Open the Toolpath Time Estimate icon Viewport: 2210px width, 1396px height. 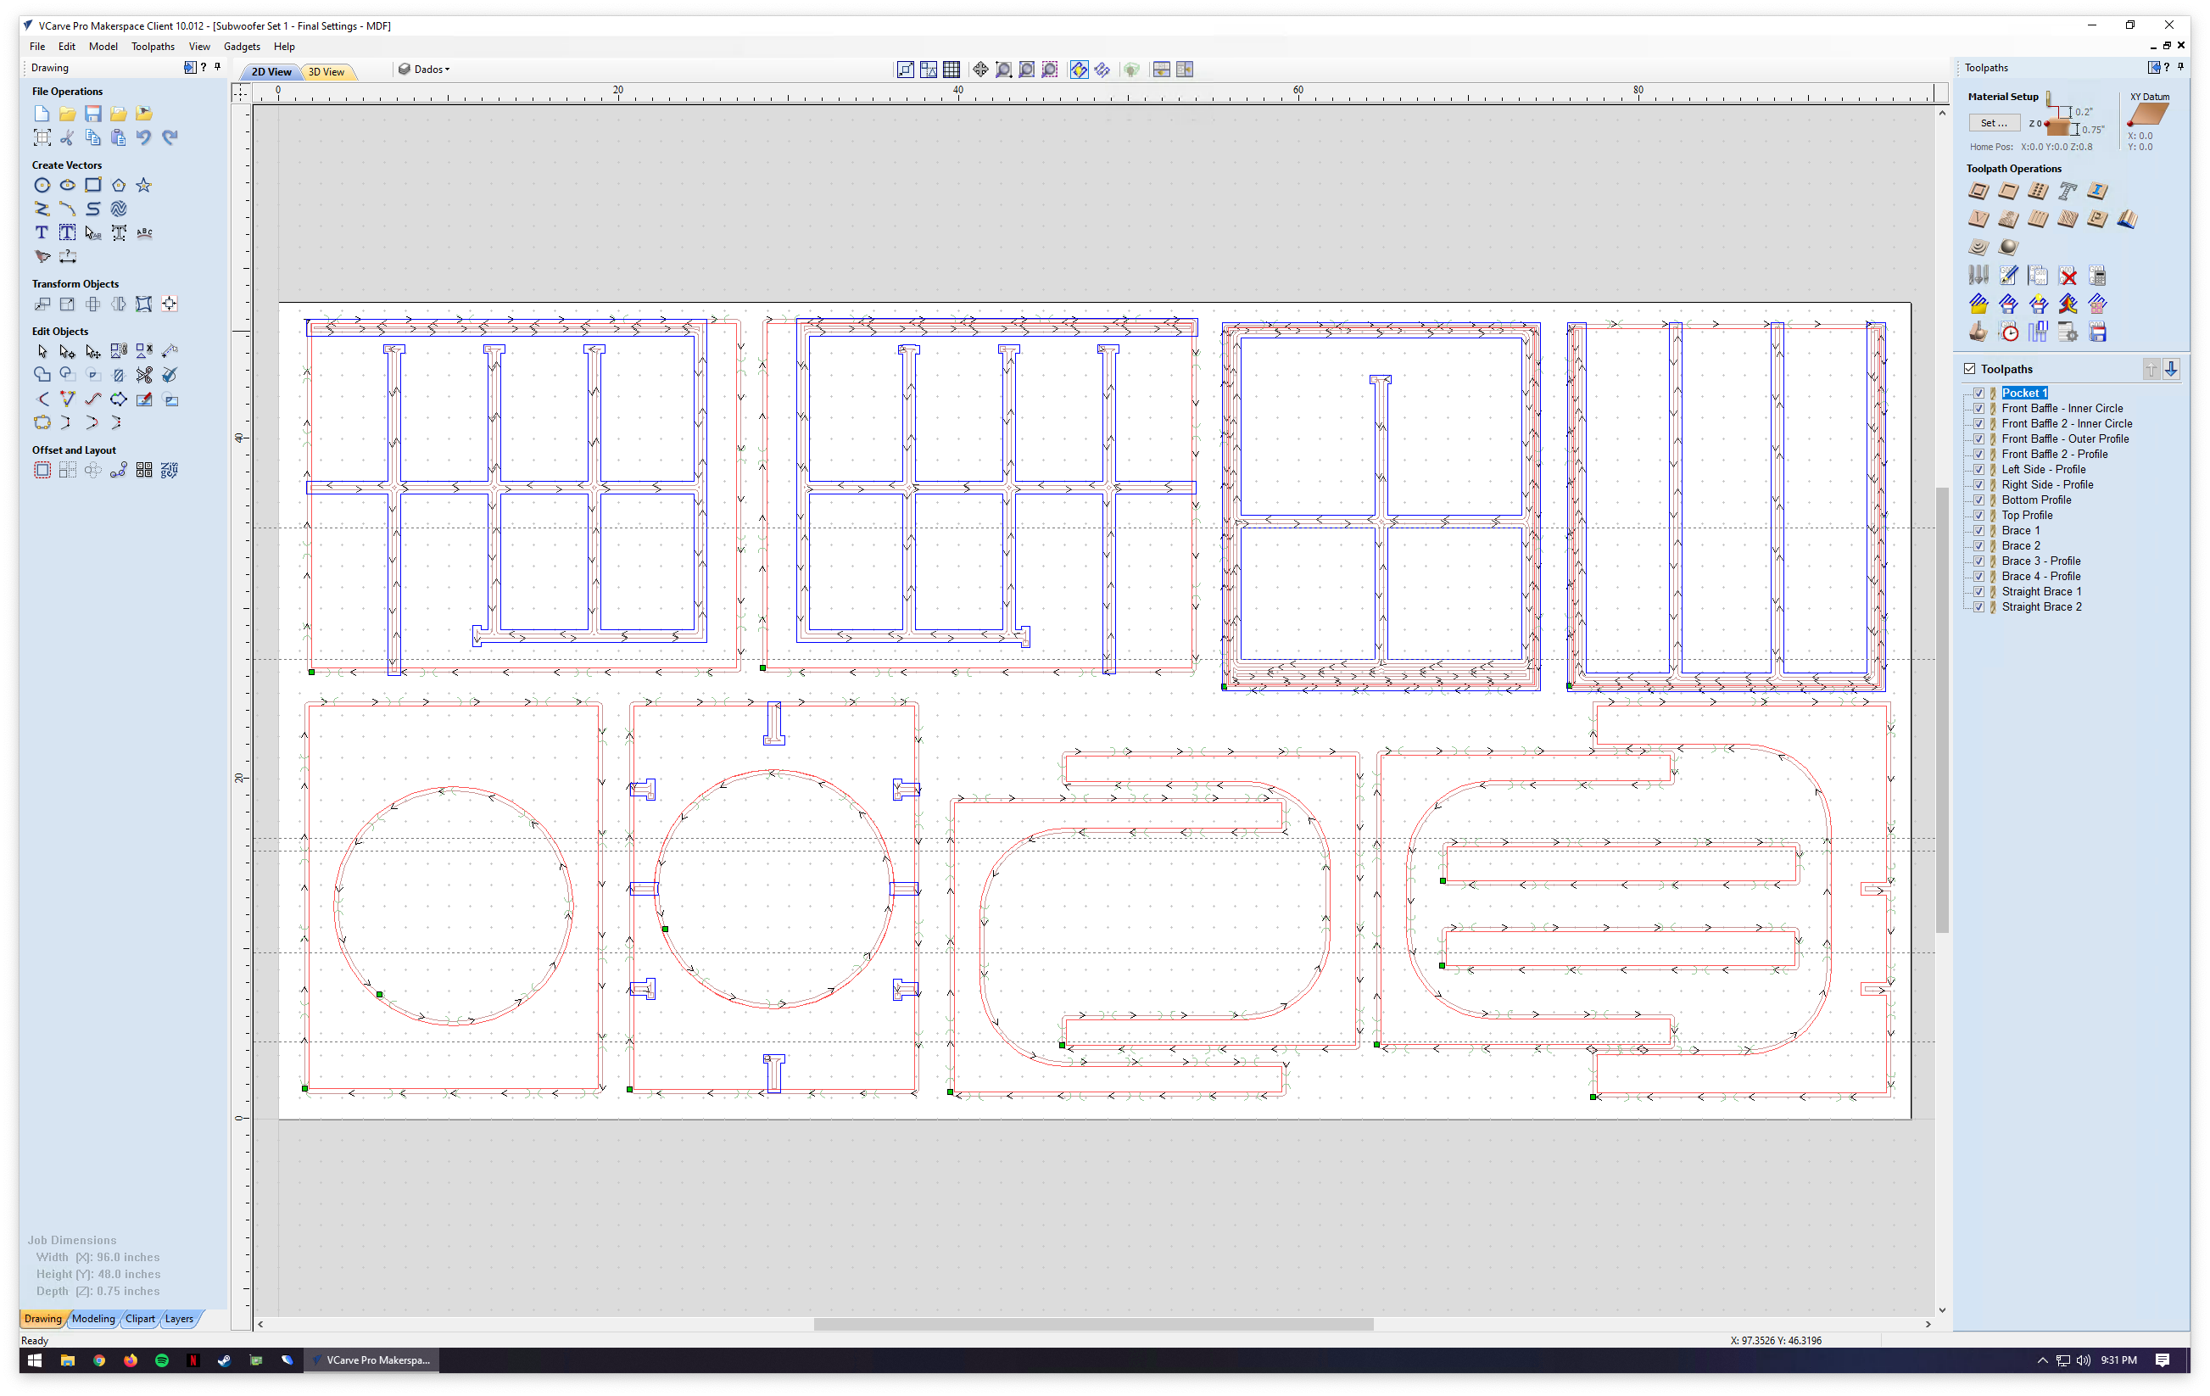(2009, 333)
